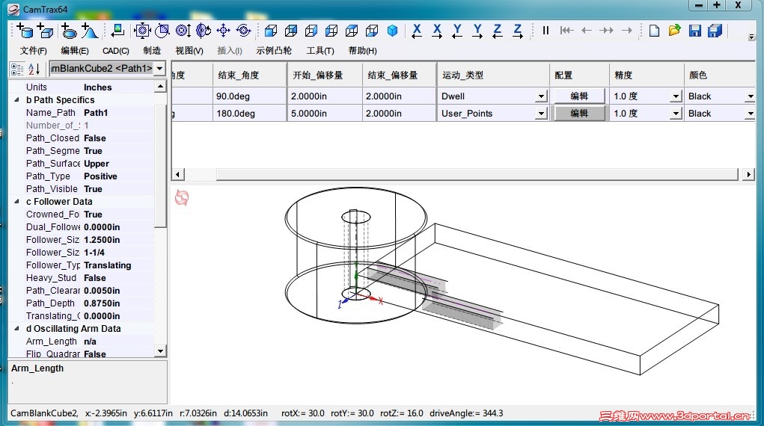Image resolution: width=764 pixels, height=426 pixels.
Task: Choose the solid blue cube display mode
Action: [392, 31]
